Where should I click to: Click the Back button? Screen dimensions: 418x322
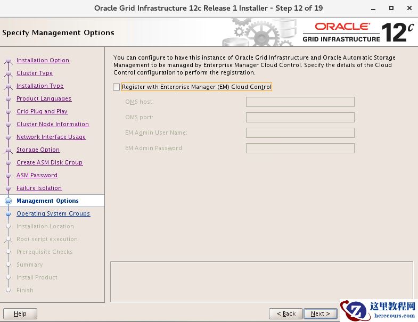pyautogui.click(x=286, y=313)
